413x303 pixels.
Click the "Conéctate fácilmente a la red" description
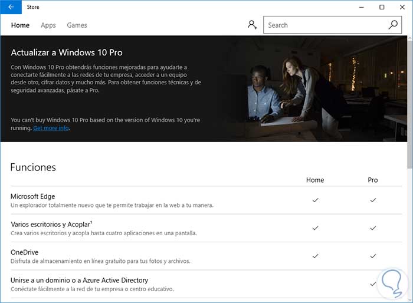pos(92,289)
